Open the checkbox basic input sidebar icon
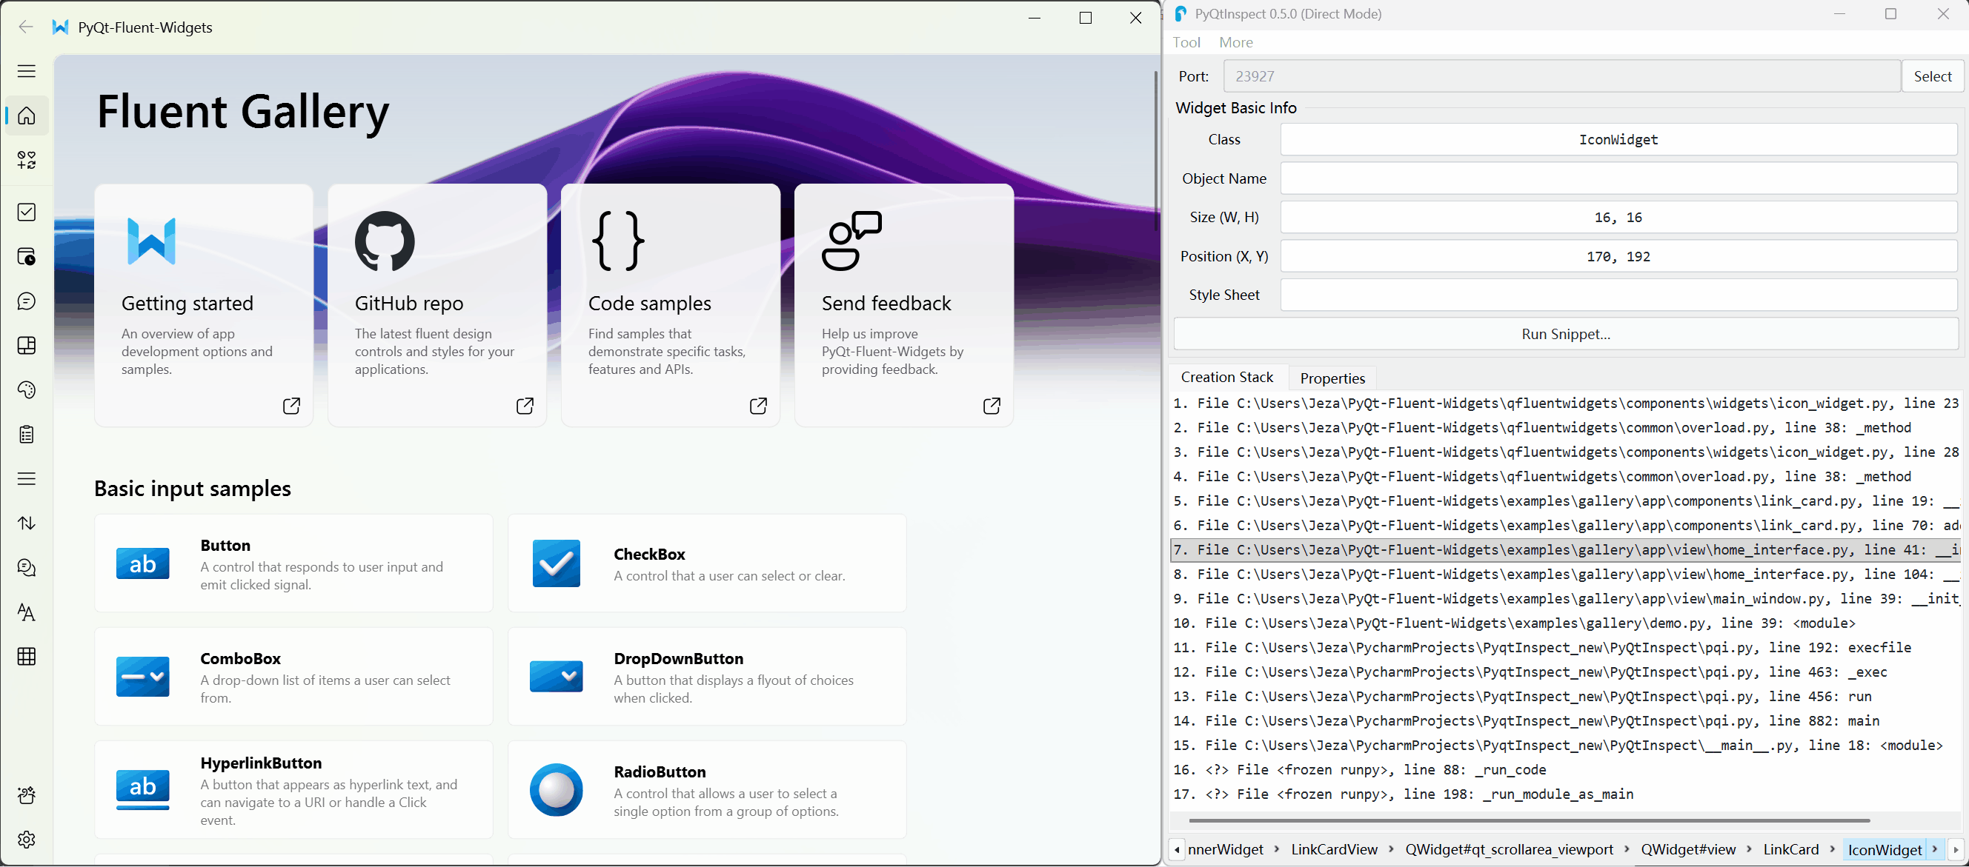1969x867 pixels. [27, 212]
